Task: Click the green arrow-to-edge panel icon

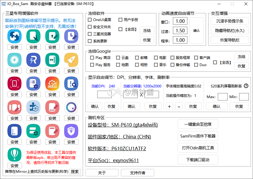Action: click(52, 60)
